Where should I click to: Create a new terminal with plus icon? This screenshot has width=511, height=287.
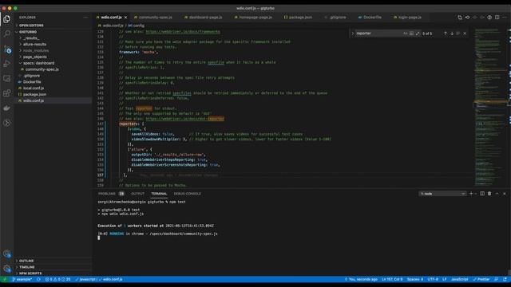point(471,194)
